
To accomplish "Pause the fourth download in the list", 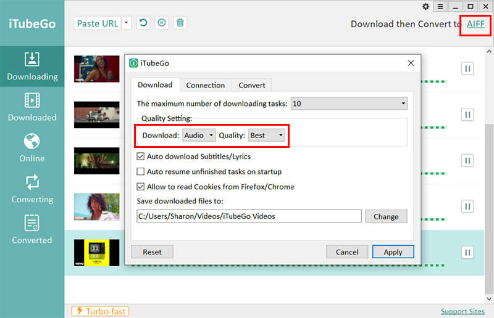I will point(467,206).
